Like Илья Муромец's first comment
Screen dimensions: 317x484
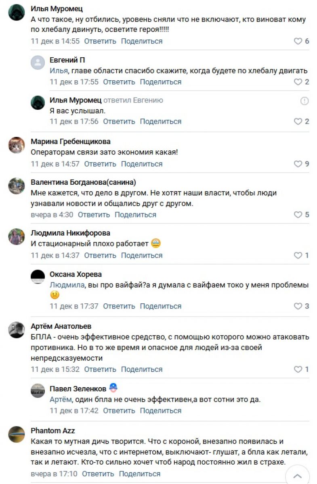(x=298, y=41)
